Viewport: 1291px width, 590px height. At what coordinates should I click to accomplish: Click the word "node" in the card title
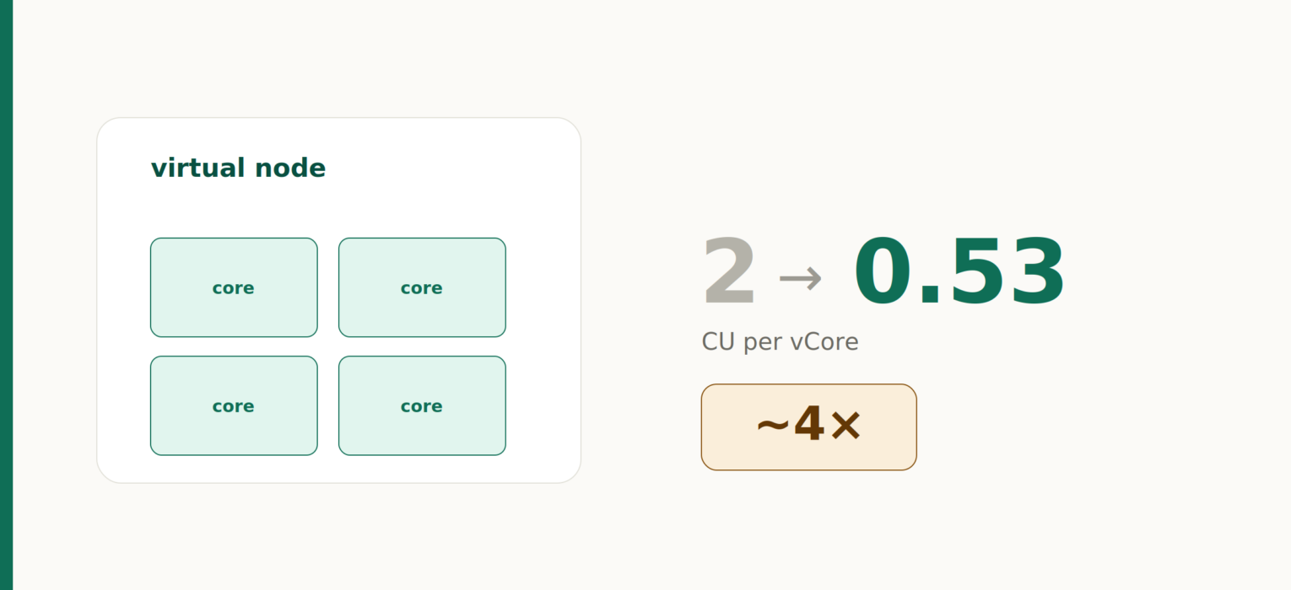(x=290, y=168)
